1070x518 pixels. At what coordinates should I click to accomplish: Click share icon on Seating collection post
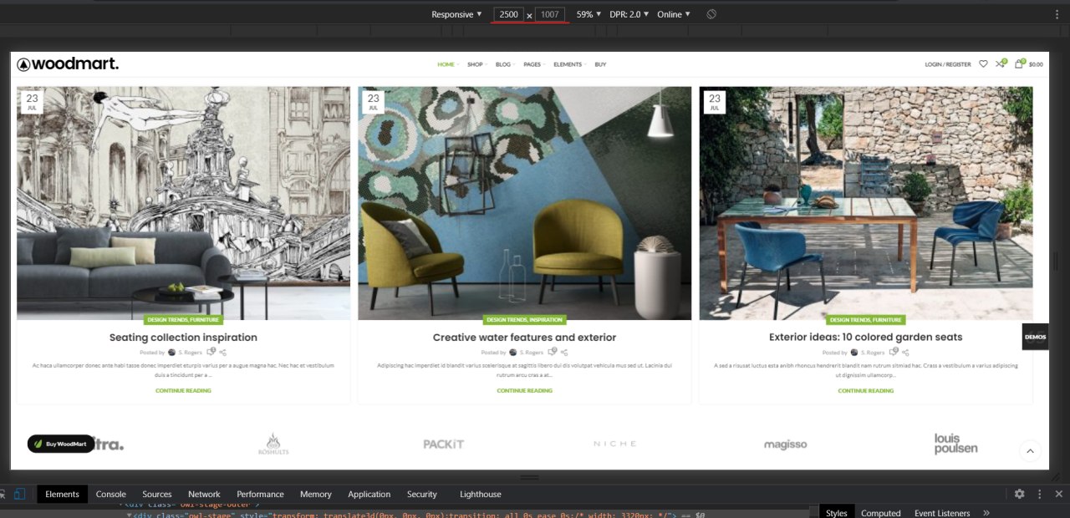point(223,353)
